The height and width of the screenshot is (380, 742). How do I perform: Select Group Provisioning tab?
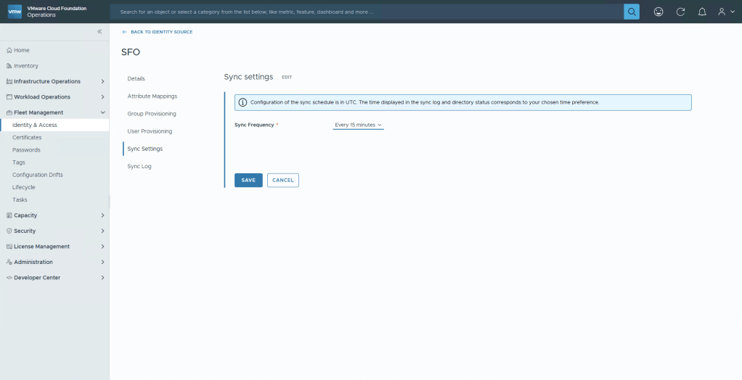(152, 114)
